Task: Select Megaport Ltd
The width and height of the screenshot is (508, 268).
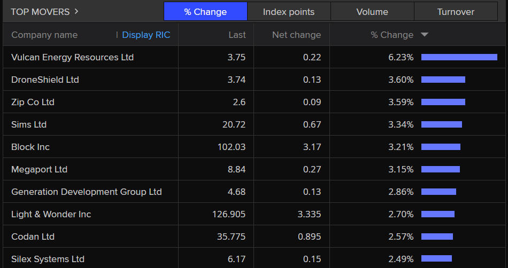Action: [39, 169]
